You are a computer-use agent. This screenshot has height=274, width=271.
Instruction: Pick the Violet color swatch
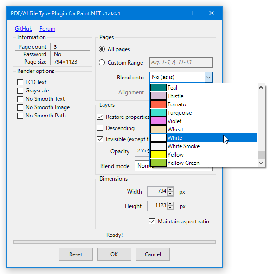tap(158, 121)
